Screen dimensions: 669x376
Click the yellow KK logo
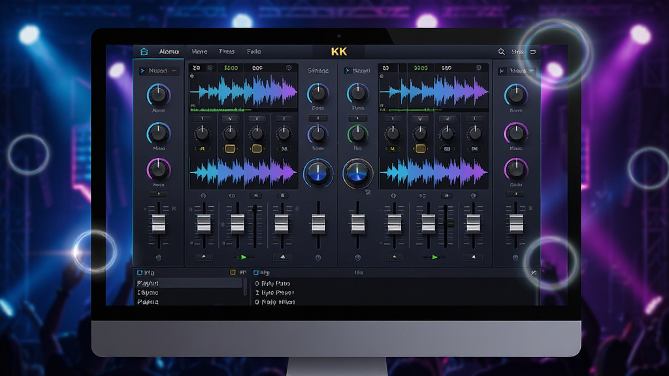339,52
